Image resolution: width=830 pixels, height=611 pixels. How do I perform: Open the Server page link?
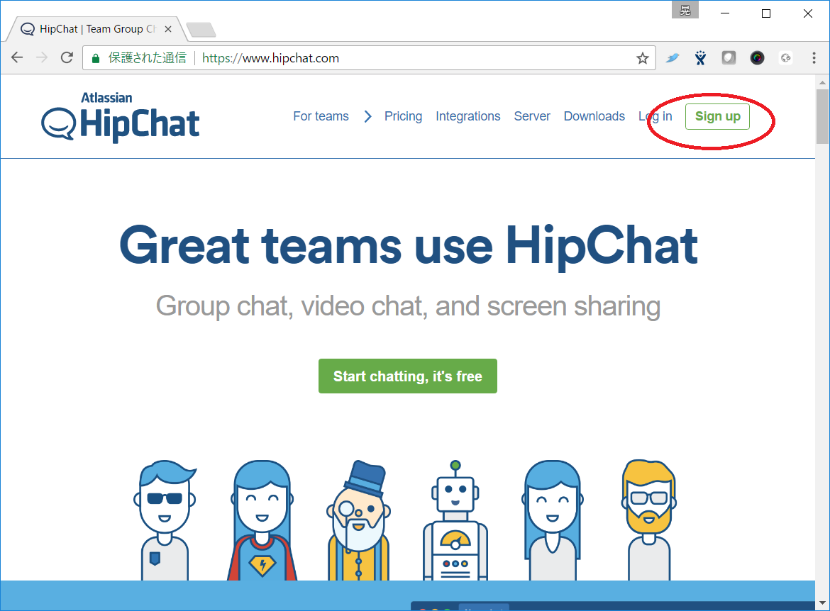click(532, 116)
